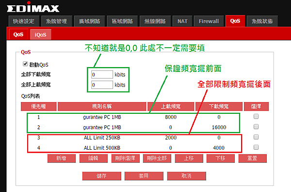Select the checkbox for ALL Limit 250KB rule
Viewport: 291px width, 192px height.
tap(256, 137)
